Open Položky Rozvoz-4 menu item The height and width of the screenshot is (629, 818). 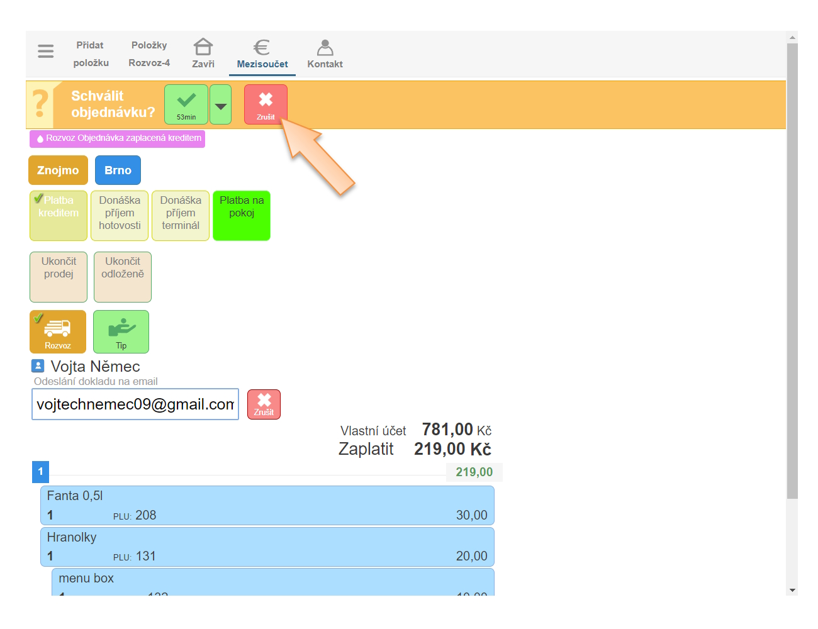149,54
